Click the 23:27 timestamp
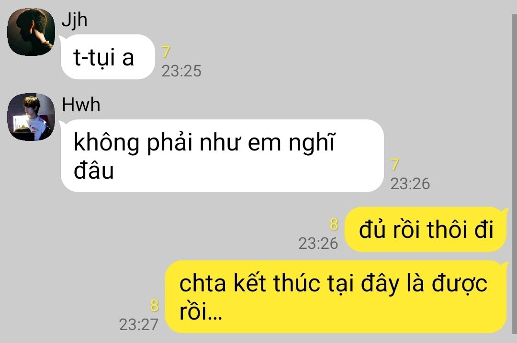Viewport: 517px width, 343px height. click(139, 324)
